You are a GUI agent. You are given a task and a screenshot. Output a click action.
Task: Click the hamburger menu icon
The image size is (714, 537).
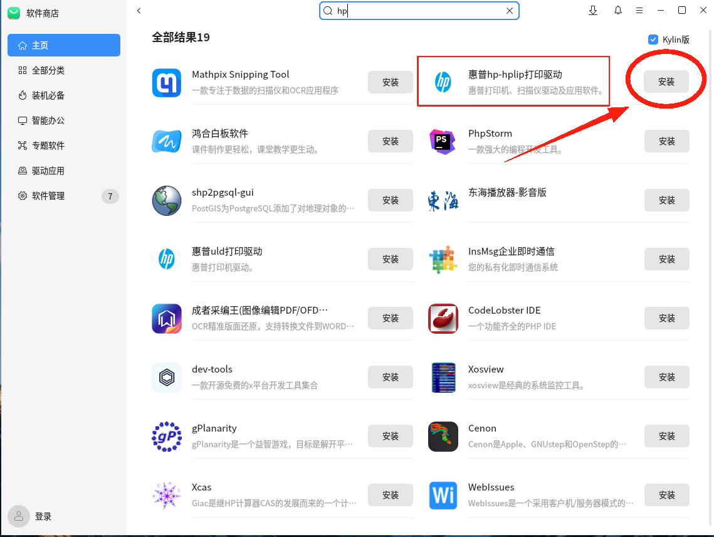pos(639,11)
